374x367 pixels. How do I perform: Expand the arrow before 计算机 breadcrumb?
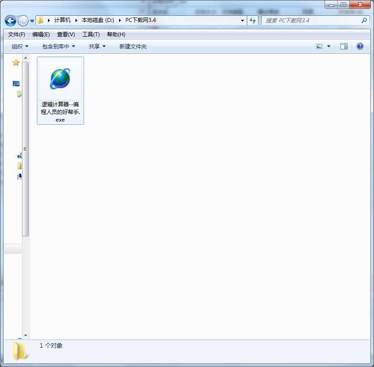[49, 21]
